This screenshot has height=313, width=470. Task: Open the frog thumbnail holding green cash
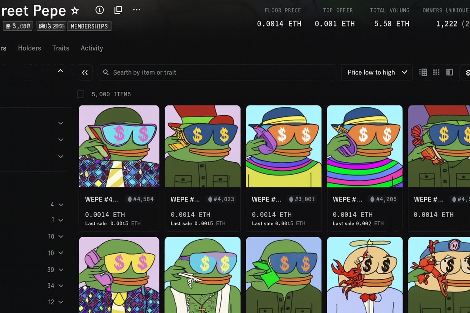(284, 275)
